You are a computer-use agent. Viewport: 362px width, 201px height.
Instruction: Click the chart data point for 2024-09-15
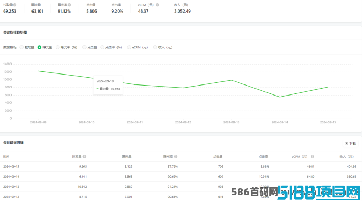coord(328,87)
